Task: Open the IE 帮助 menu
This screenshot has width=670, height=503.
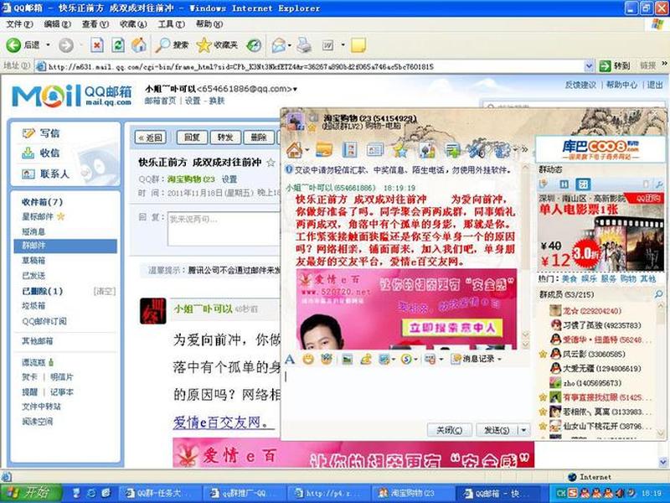Action: pos(210,24)
